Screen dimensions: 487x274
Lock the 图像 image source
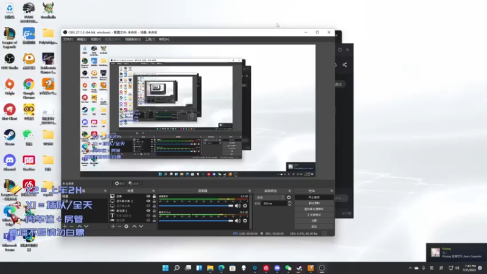click(154, 196)
